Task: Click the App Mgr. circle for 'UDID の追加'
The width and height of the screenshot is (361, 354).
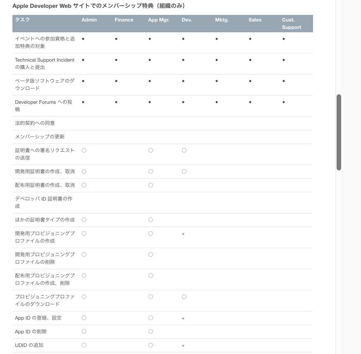Action: [x=151, y=345]
